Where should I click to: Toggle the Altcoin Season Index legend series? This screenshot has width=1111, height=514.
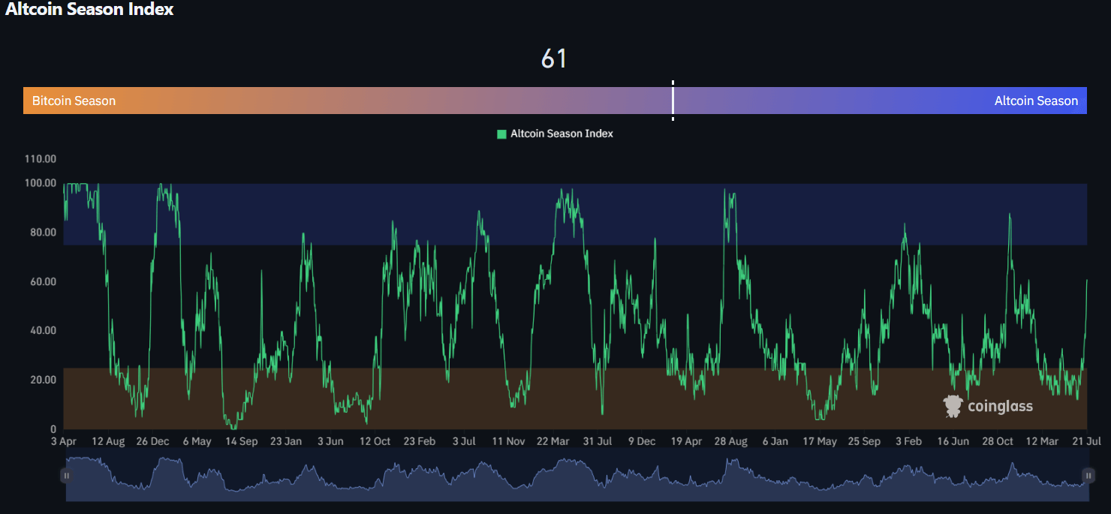click(x=562, y=134)
